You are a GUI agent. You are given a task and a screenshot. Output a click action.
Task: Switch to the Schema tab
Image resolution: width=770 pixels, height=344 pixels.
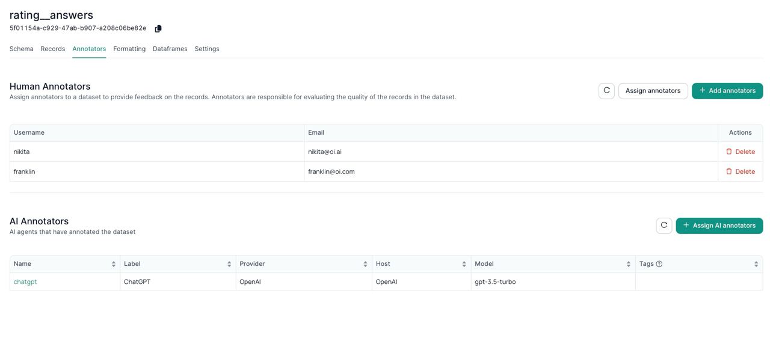(22, 49)
